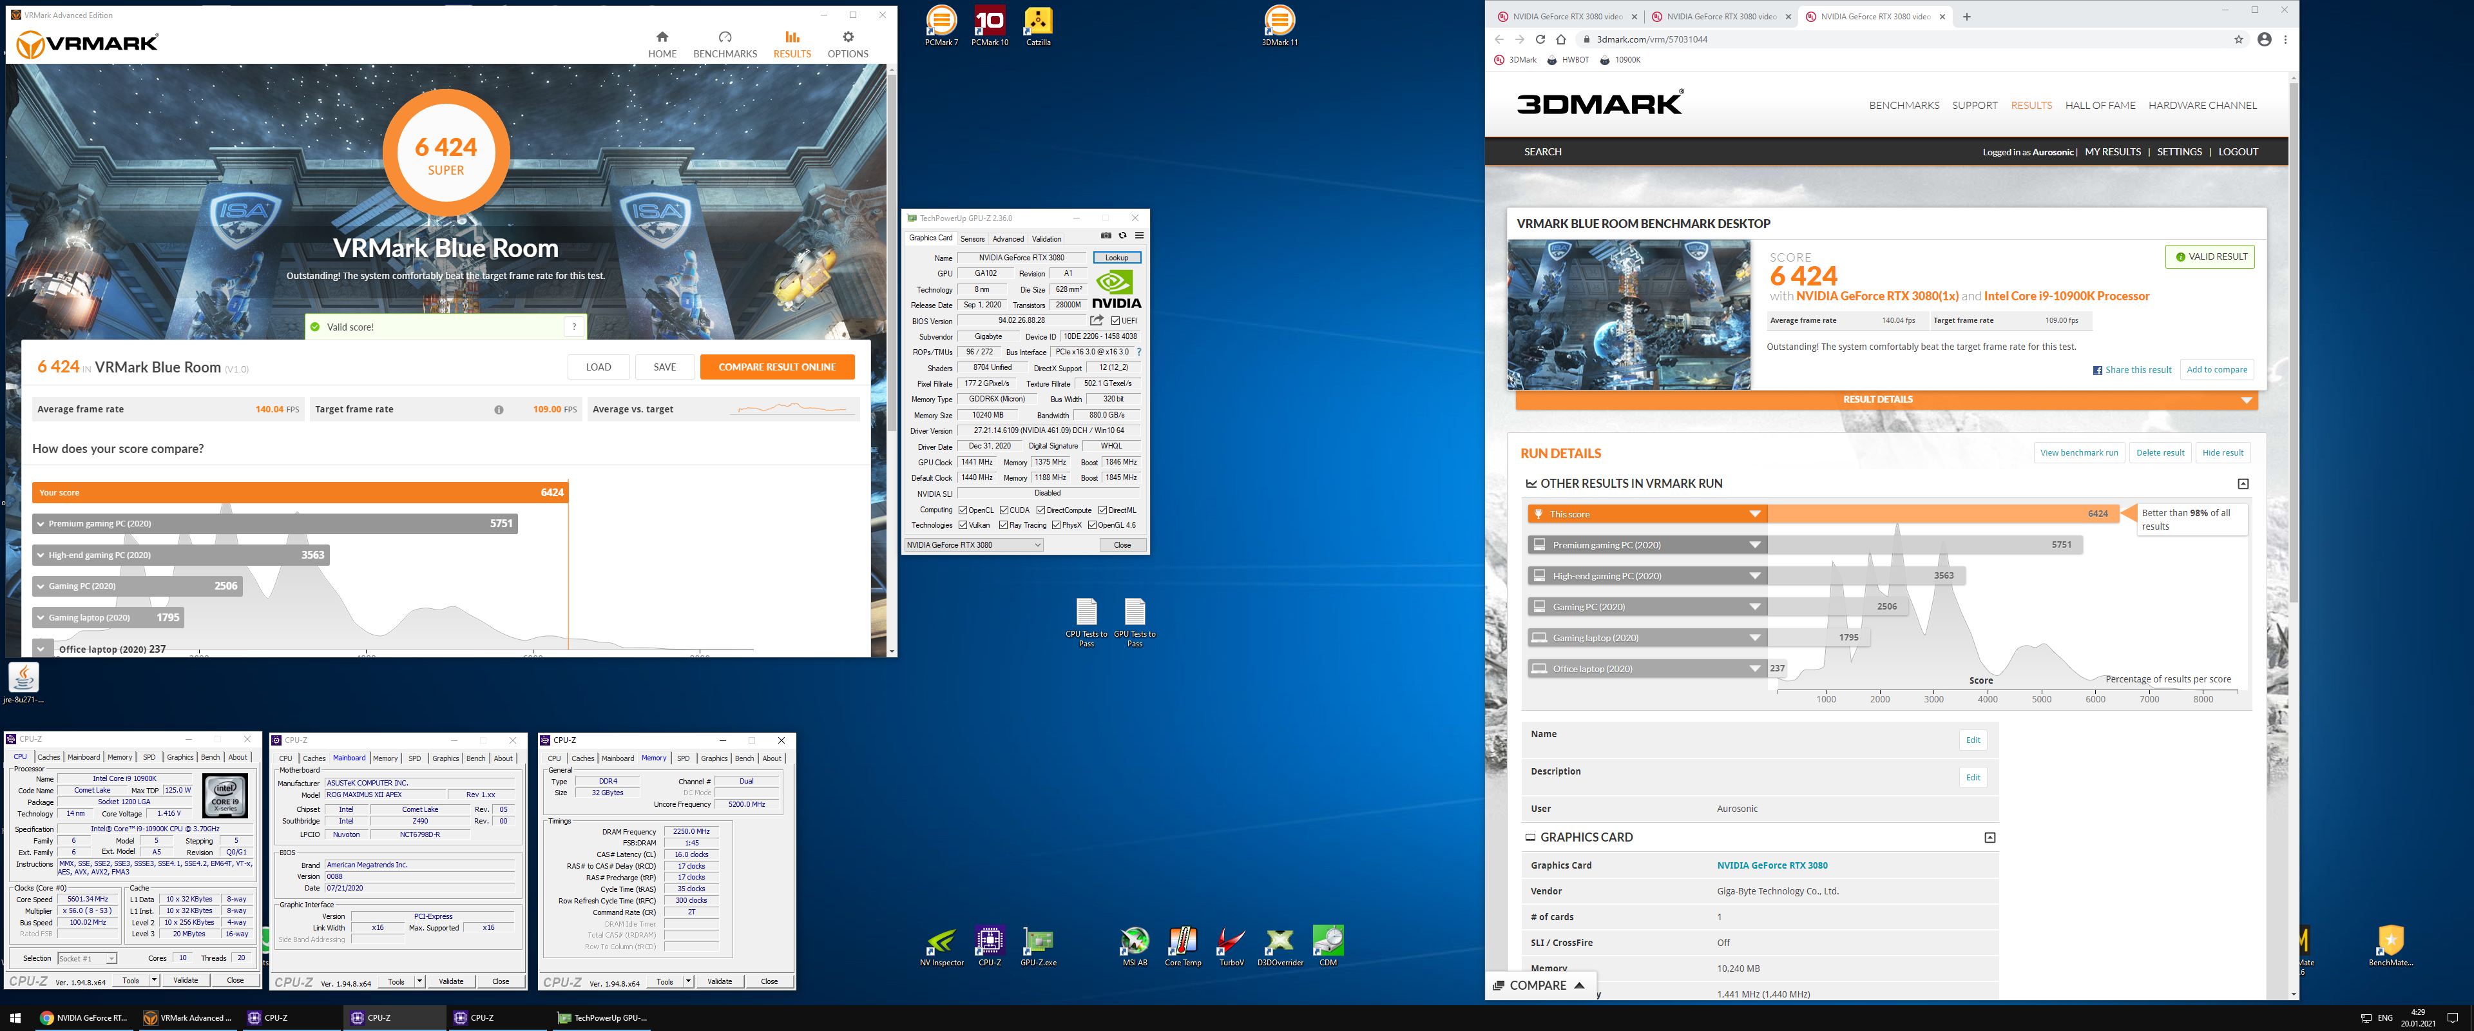The image size is (2474, 1031).
Task: Open the PCMark 7 desktop shortcut
Action: tap(941, 25)
